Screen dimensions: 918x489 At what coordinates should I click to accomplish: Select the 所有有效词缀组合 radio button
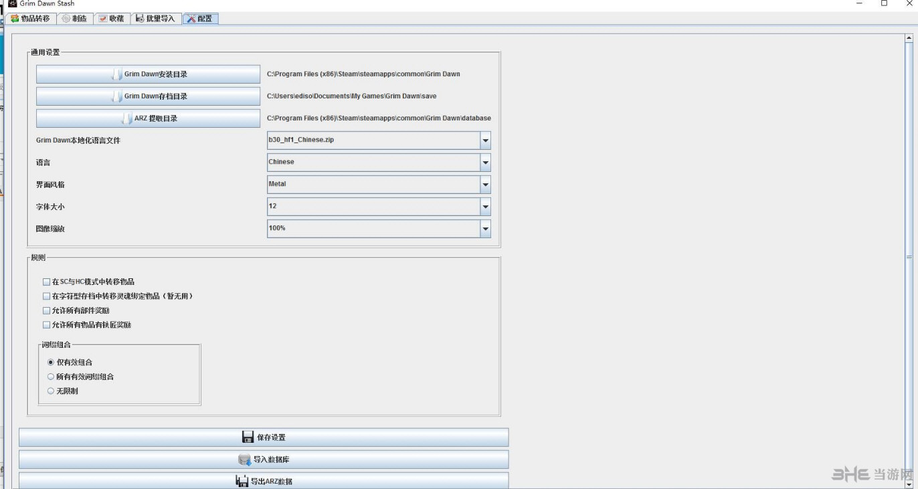[51, 377]
